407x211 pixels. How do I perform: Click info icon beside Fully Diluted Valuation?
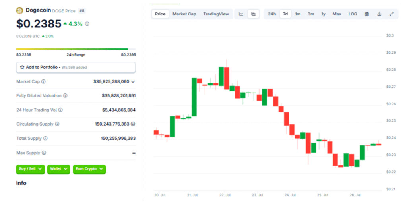[x=65, y=96]
